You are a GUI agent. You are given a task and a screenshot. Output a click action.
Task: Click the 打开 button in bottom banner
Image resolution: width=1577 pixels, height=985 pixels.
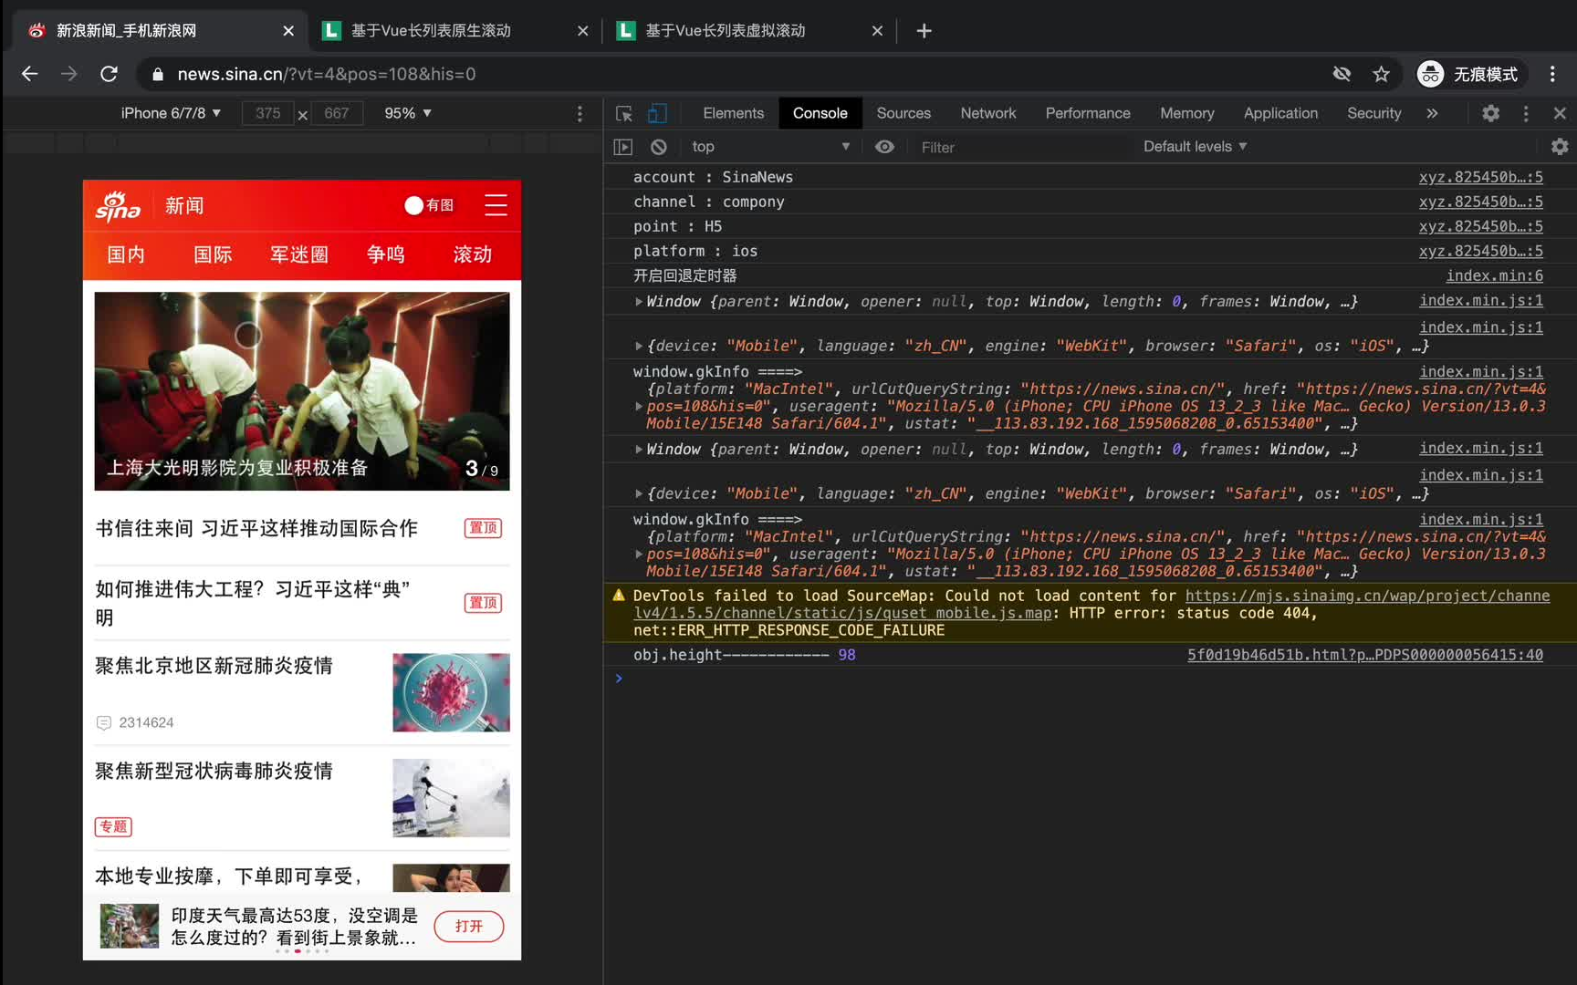point(469,927)
